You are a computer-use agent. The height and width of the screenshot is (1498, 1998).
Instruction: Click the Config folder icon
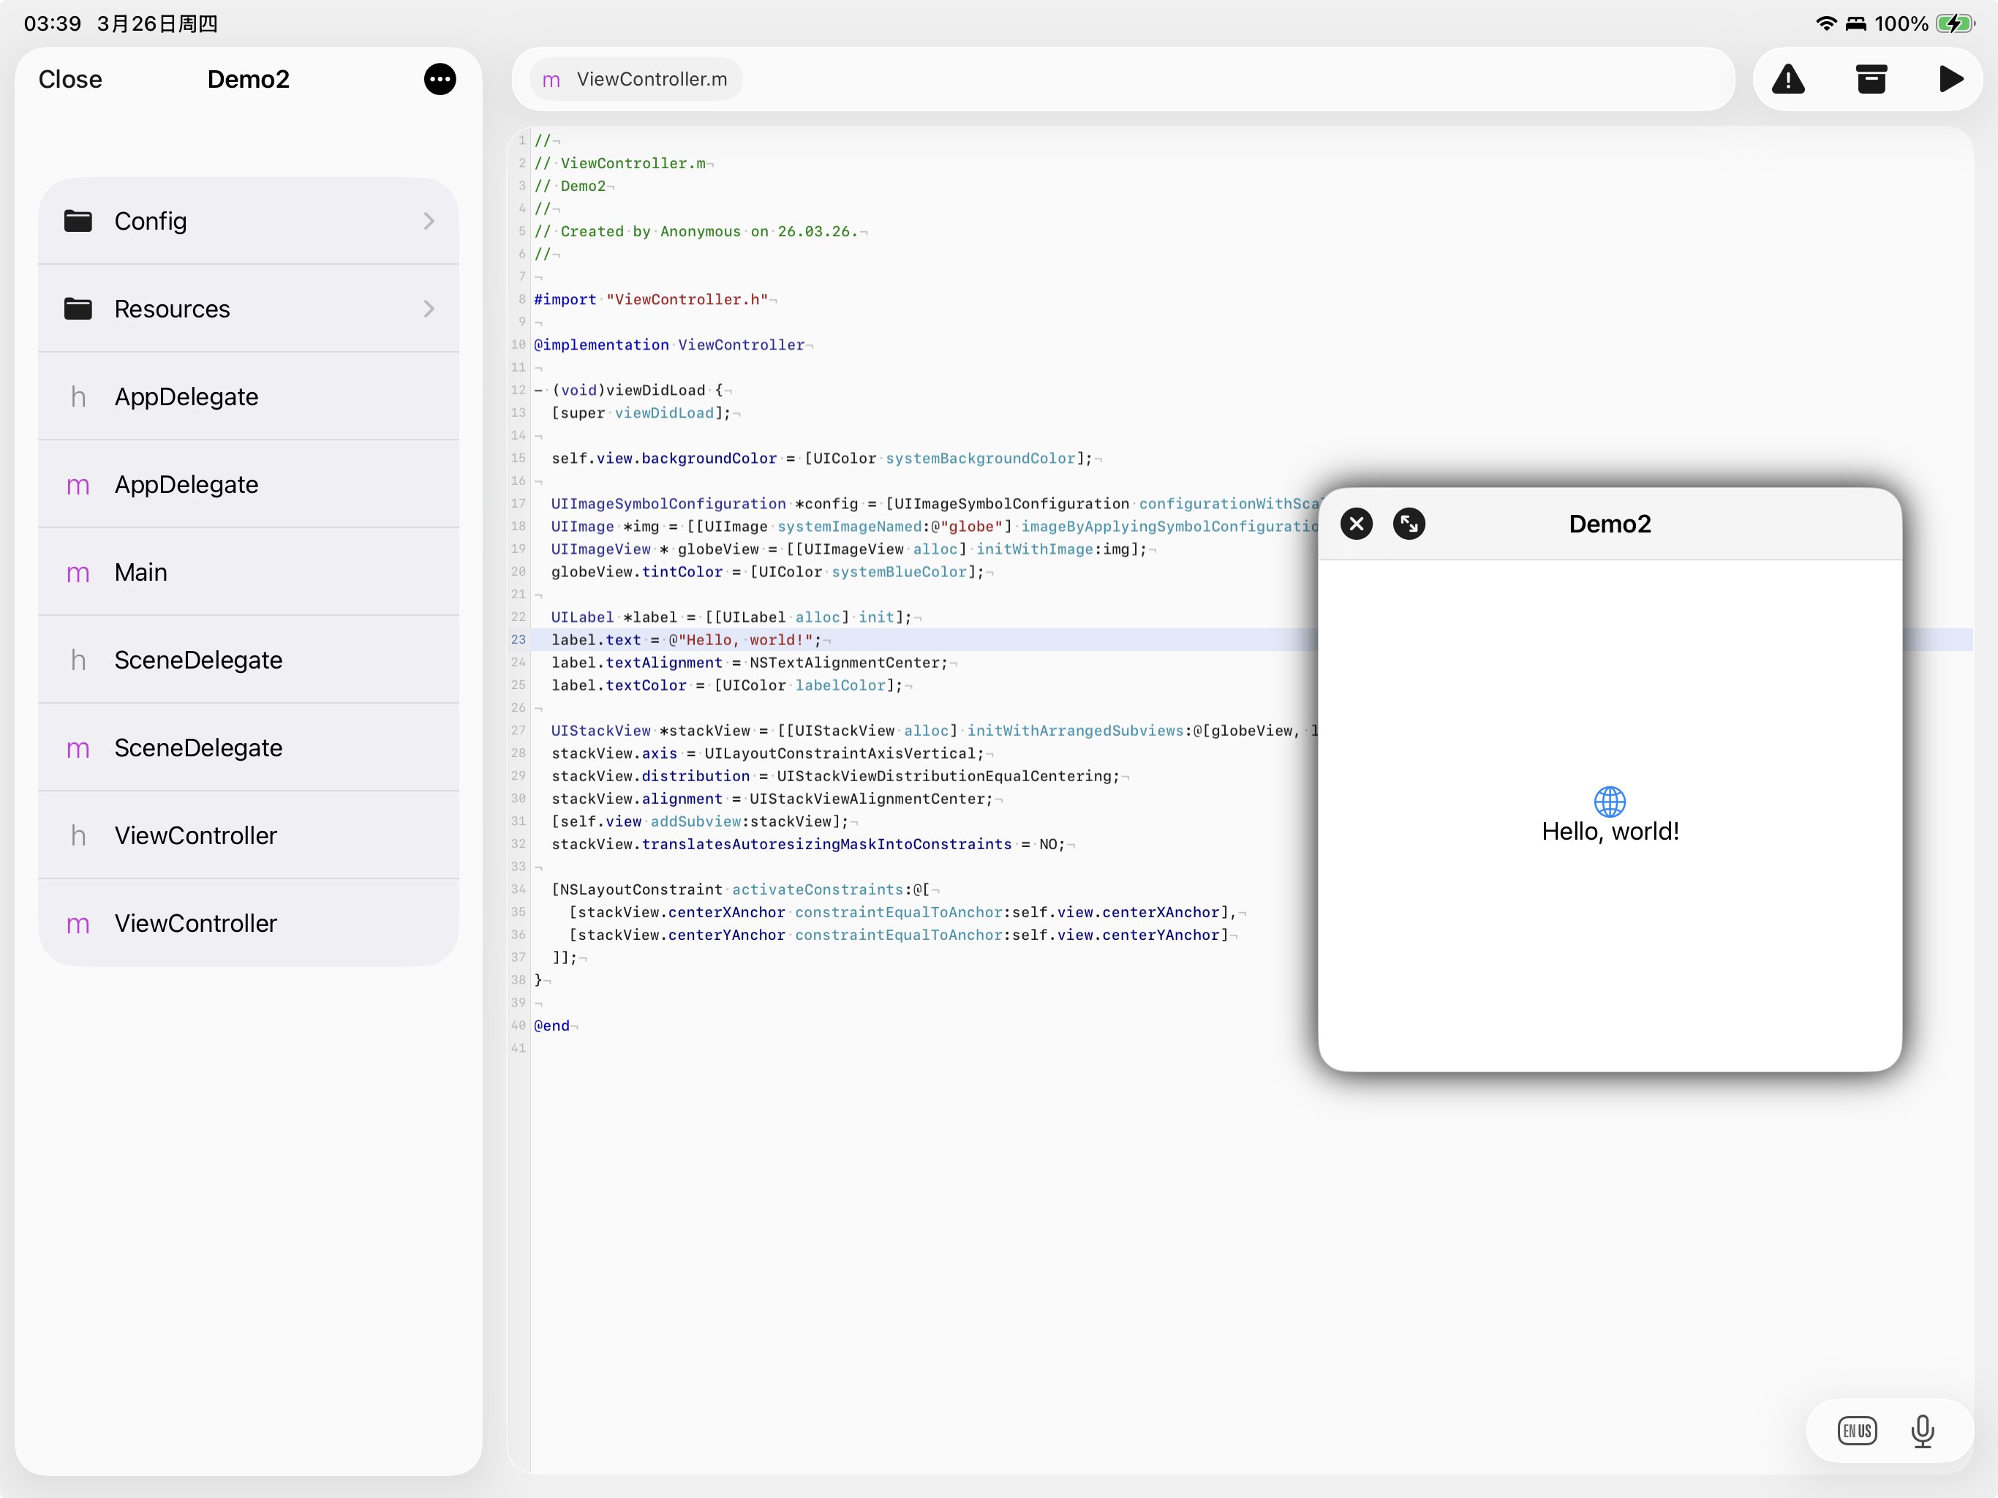(x=78, y=222)
